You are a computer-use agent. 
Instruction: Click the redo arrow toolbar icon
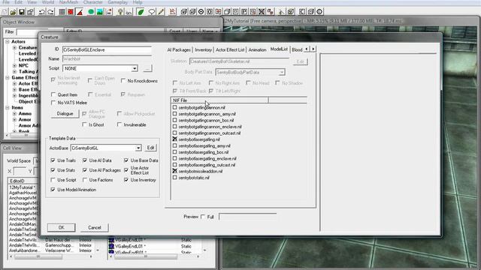(x=50, y=12)
